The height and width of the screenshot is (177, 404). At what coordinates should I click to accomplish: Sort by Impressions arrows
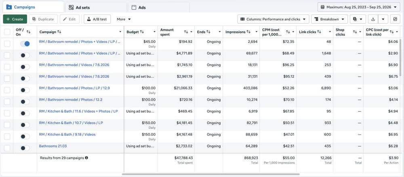(x=248, y=32)
